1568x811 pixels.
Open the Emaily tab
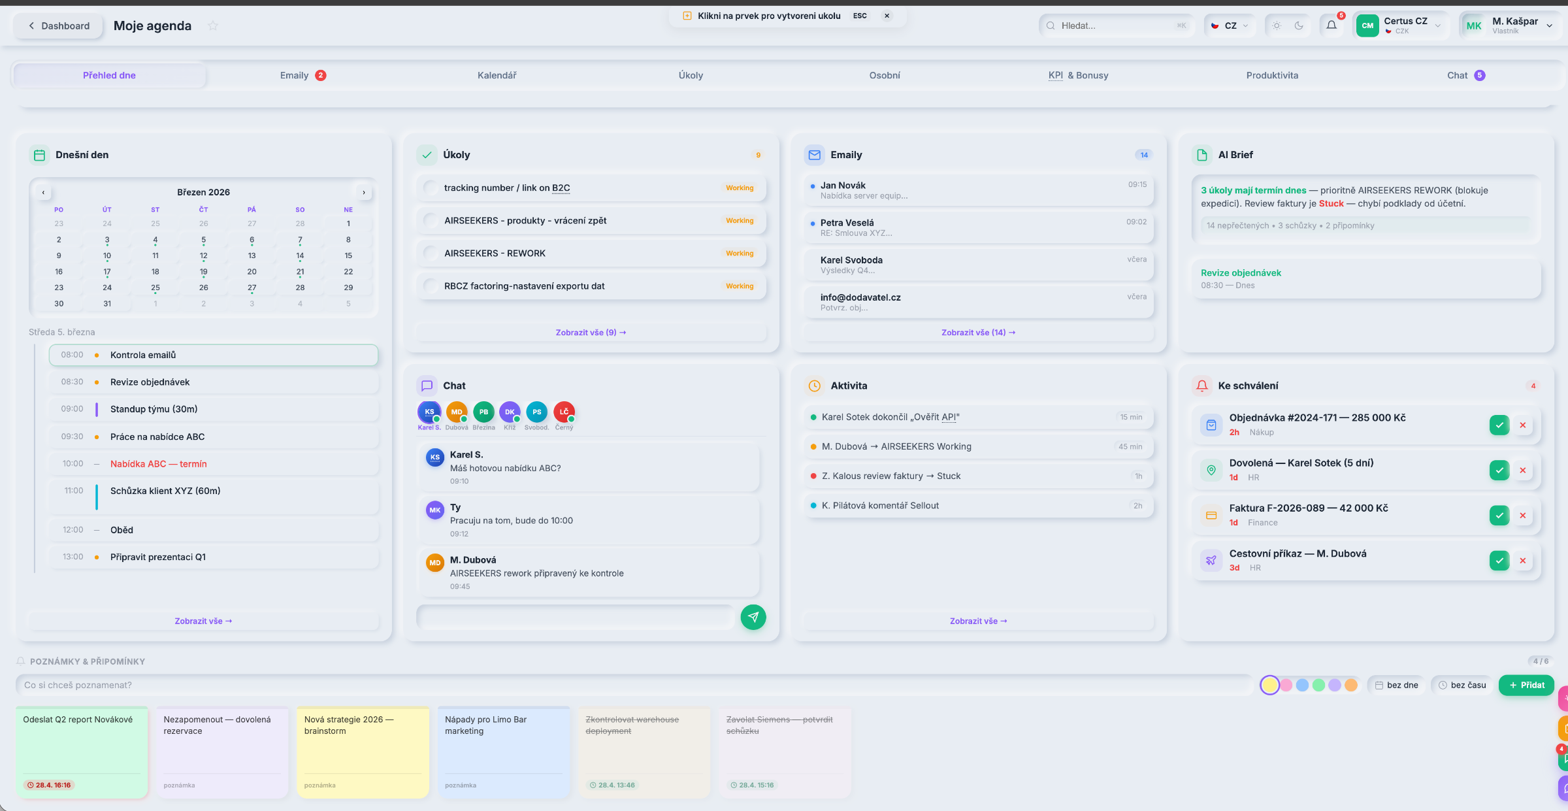[302, 75]
